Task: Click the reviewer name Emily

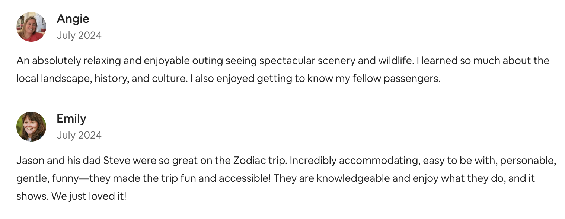Action: point(71,119)
